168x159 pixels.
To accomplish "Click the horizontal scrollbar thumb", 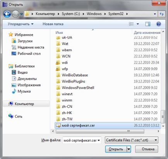I will (x=100, y=131).
